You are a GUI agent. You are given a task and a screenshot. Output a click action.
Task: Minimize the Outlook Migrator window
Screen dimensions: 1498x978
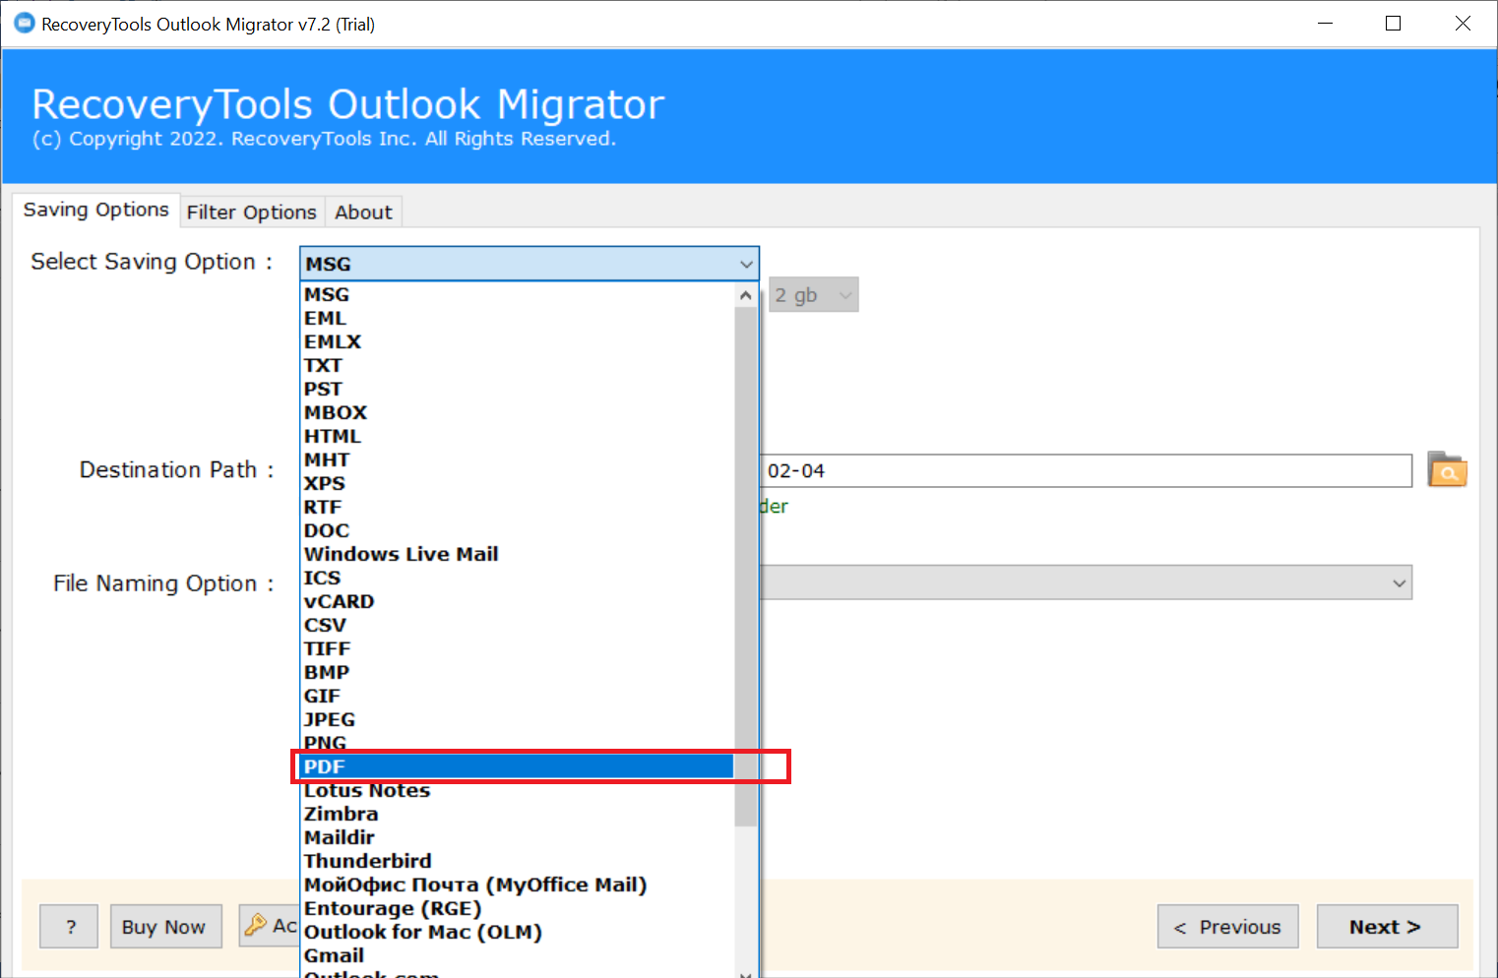(1325, 23)
